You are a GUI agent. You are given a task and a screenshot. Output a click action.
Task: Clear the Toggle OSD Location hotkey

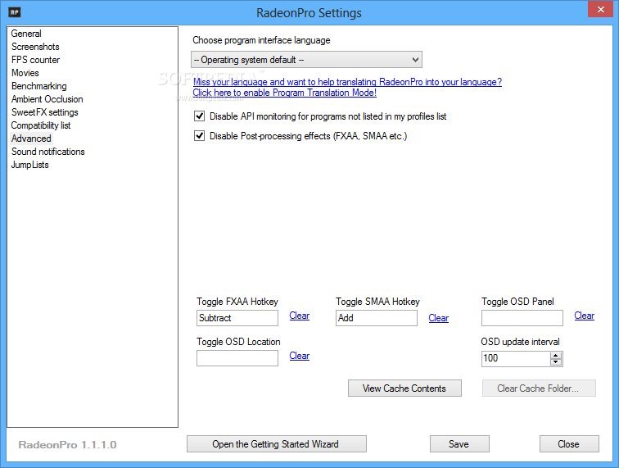coord(299,356)
